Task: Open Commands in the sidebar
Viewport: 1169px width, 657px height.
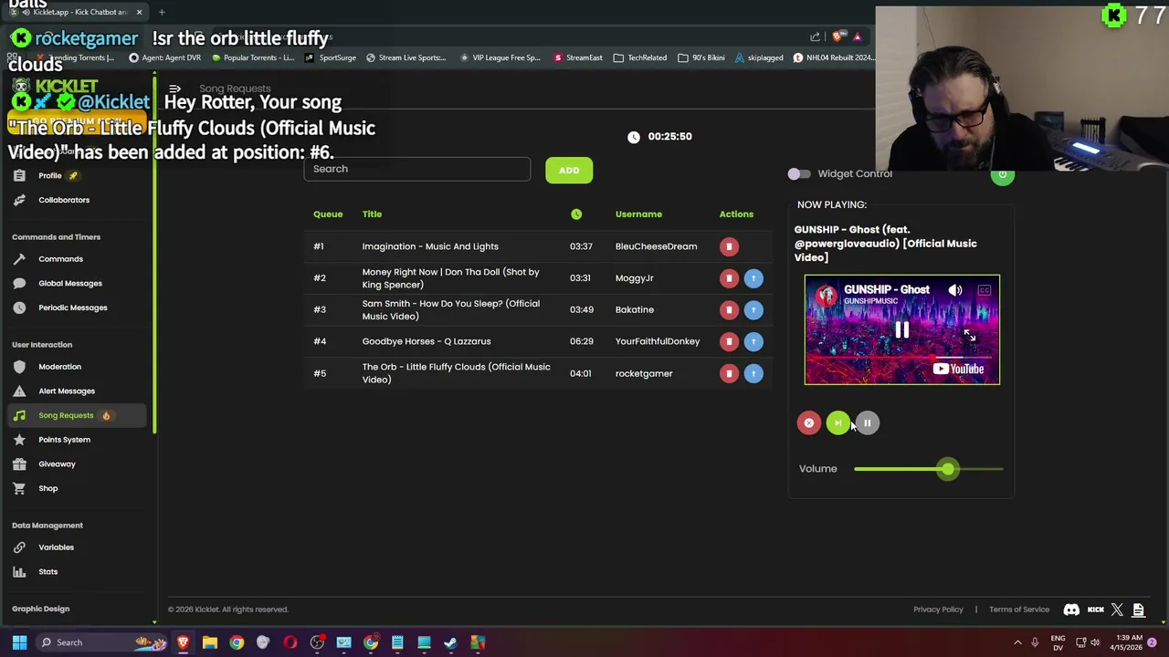Action: pyautogui.click(x=60, y=259)
